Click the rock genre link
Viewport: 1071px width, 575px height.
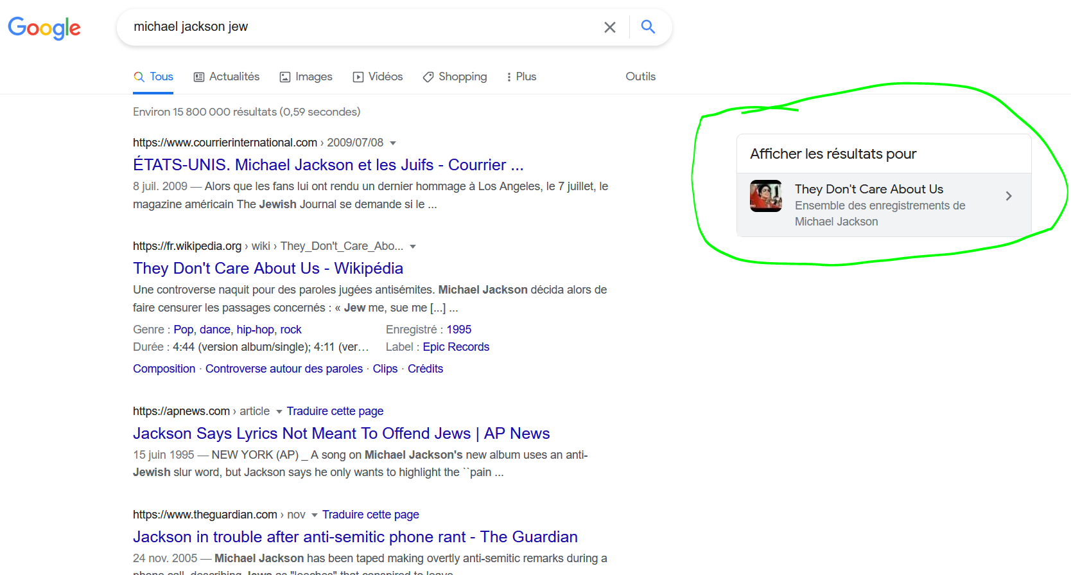click(x=291, y=330)
